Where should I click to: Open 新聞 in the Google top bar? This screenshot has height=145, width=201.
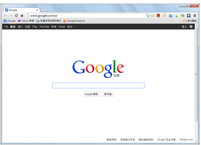pyautogui.click(x=54, y=27)
